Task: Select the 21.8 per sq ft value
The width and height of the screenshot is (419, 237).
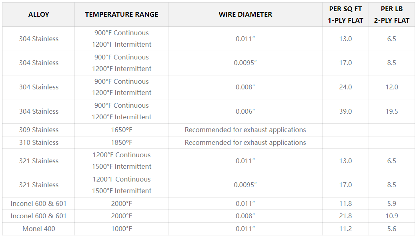Action: tap(345, 216)
